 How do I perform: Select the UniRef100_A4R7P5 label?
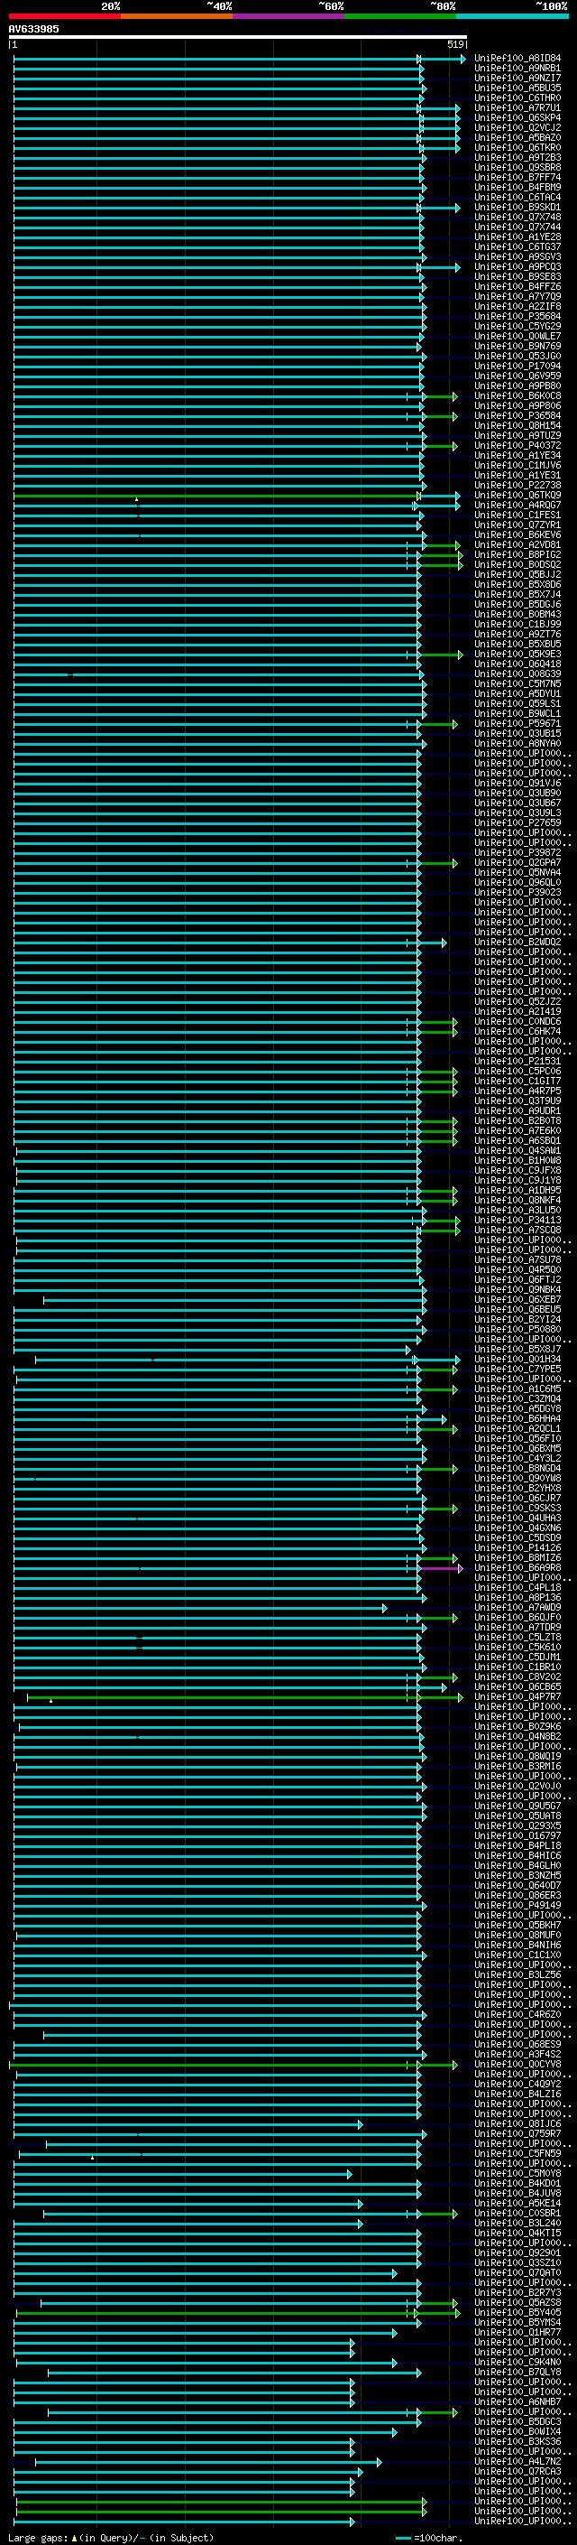[517, 1091]
